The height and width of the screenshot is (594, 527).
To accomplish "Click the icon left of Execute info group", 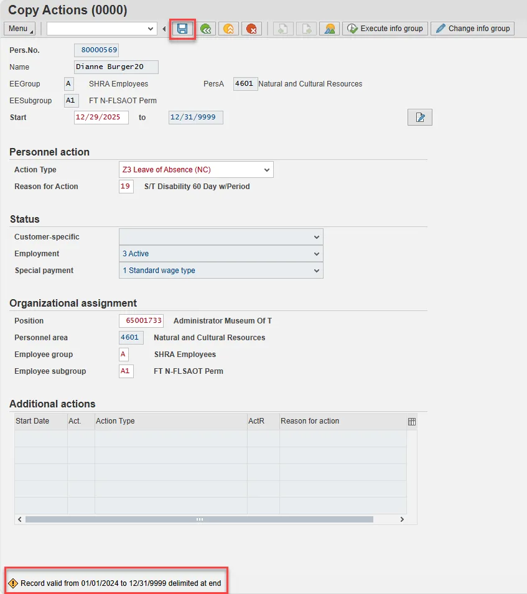I will (329, 29).
